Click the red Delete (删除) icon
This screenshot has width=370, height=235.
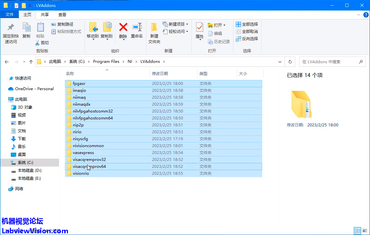tap(123, 28)
